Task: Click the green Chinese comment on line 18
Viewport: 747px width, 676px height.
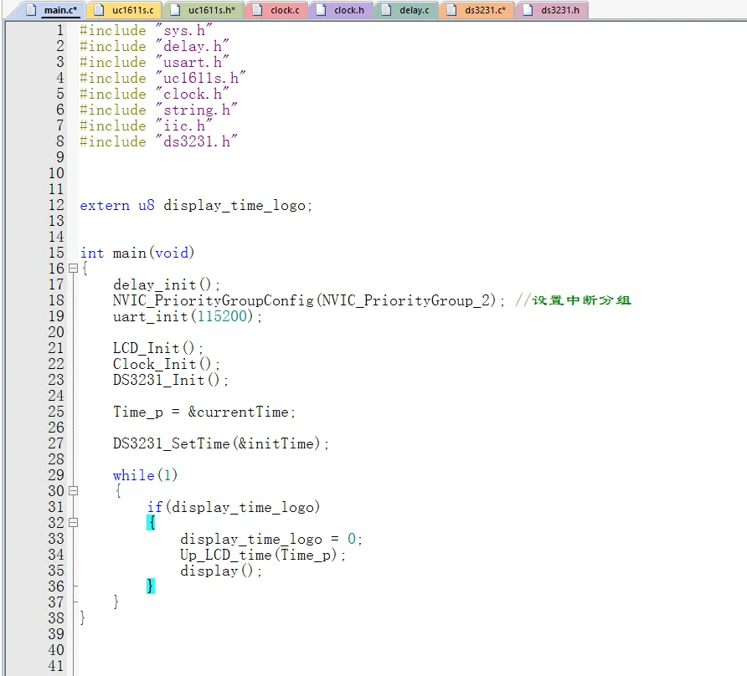Action: [573, 300]
